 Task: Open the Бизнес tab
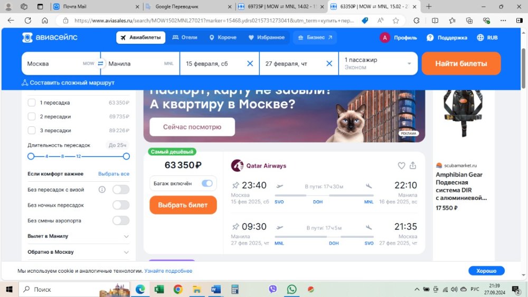tap(315, 38)
